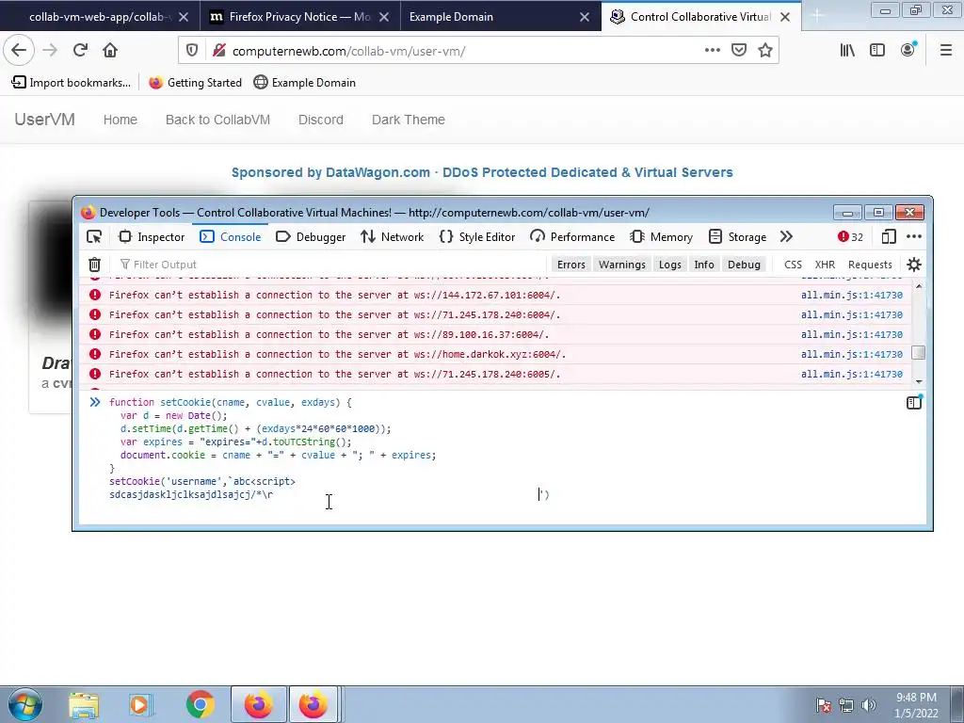Launch Google Chrome from the taskbar
Screen dimensions: 964x723
(200, 704)
